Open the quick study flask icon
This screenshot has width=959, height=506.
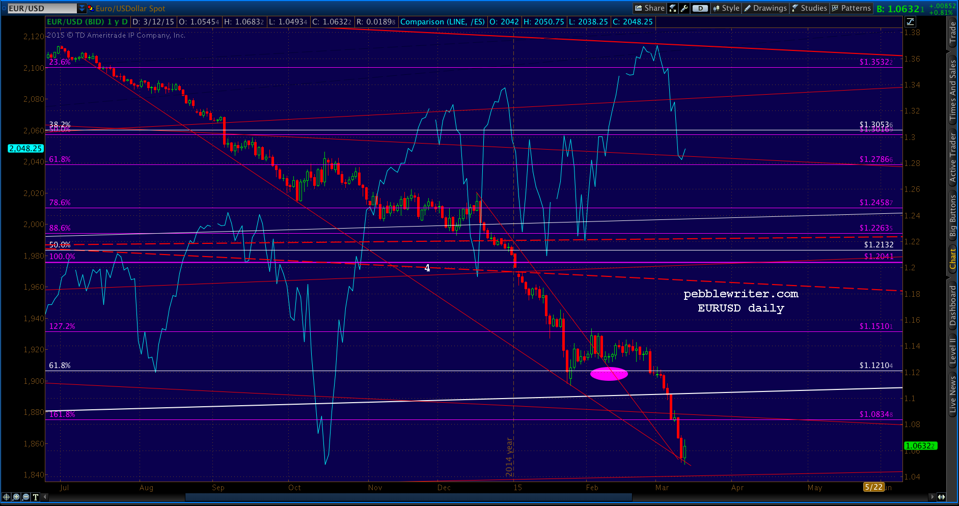click(x=673, y=8)
